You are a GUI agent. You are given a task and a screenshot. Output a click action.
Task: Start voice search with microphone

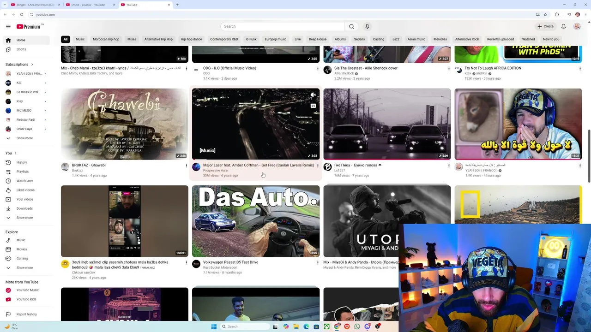[367, 26]
